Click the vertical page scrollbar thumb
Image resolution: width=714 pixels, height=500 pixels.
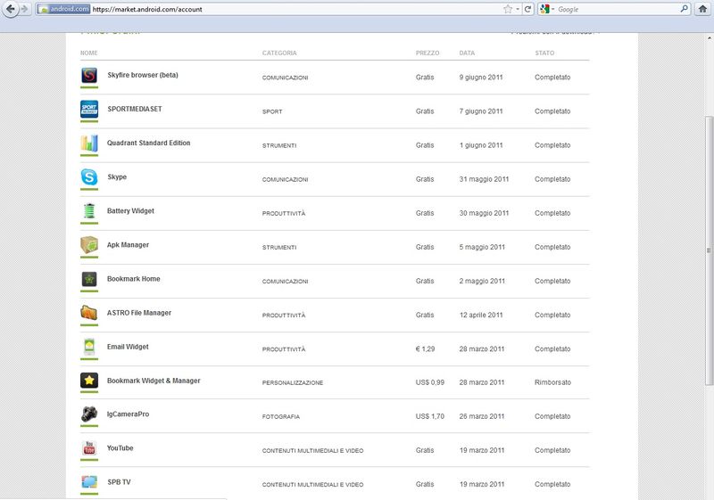(709, 250)
